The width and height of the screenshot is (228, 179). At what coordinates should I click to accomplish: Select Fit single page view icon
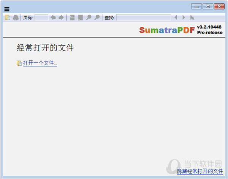click(x=81, y=17)
